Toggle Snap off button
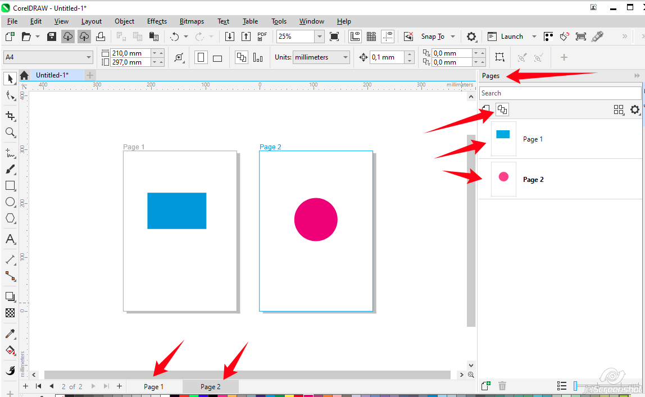The image size is (645, 397). click(x=408, y=36)
